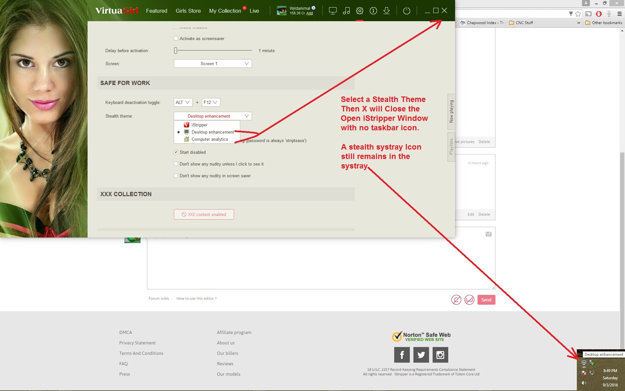Click the settings gear icon
This screenshot has height=391, width=625.
[360, 11]
